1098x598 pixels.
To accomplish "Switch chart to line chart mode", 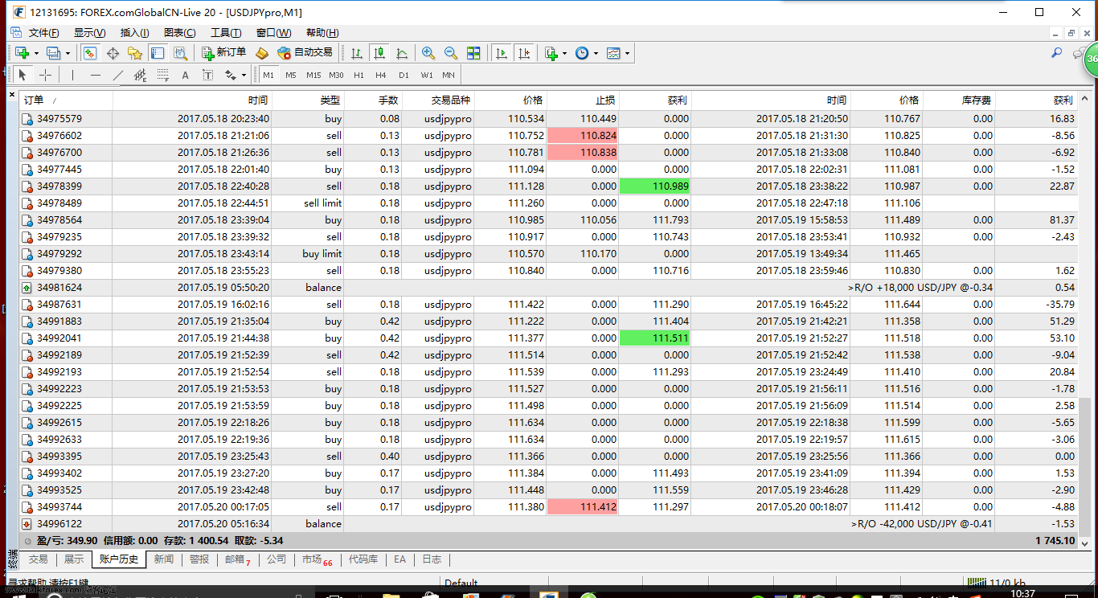I will click(x=402, y=53).
